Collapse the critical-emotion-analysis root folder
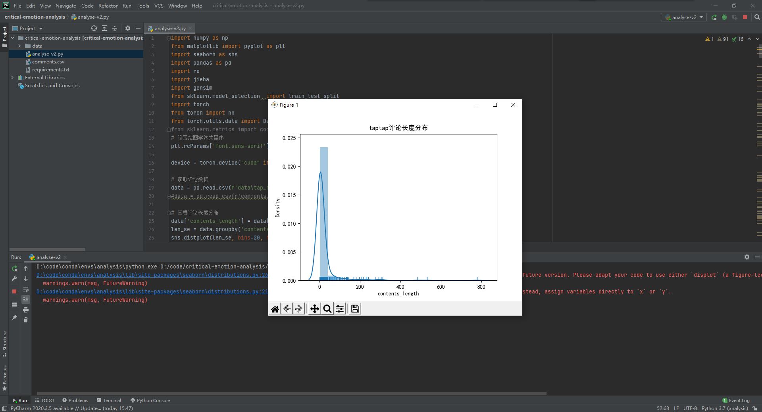This screenshot has width=762, height=412. pyautogui.click(x=13, y=38)
